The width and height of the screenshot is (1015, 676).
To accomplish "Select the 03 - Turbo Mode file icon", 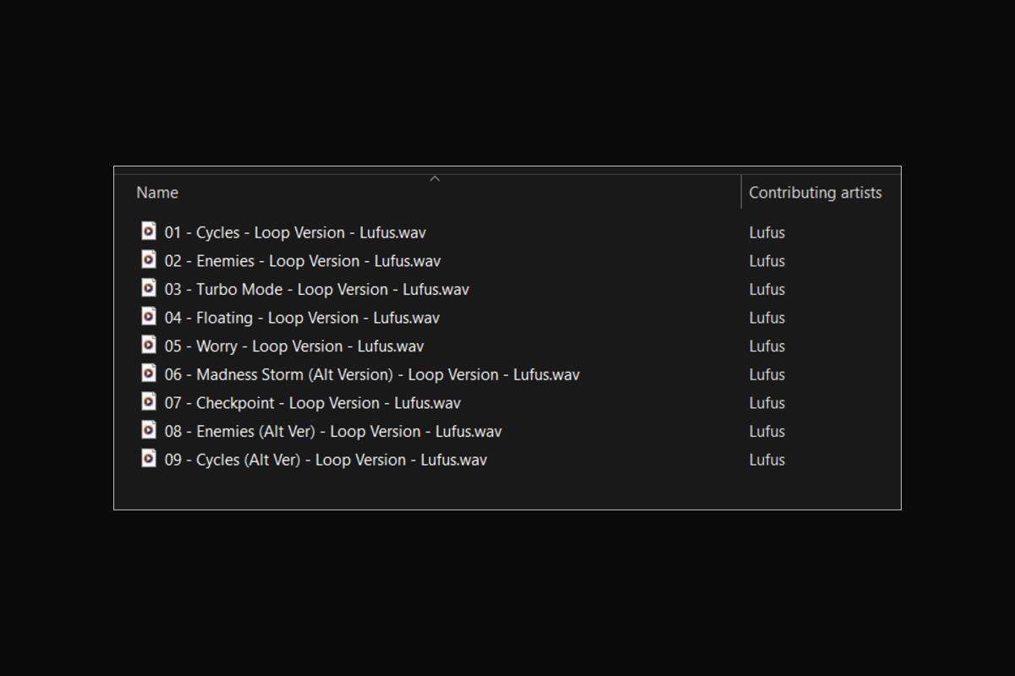I will pyautogui.click(x=149, y=288).
